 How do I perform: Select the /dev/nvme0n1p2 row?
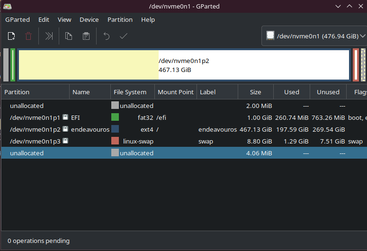tap(184, 129)
